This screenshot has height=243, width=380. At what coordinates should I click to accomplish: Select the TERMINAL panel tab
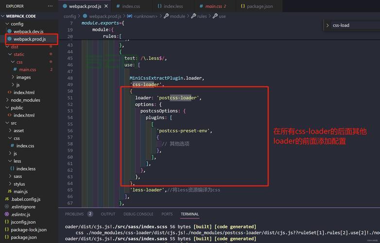pos(190,214)
